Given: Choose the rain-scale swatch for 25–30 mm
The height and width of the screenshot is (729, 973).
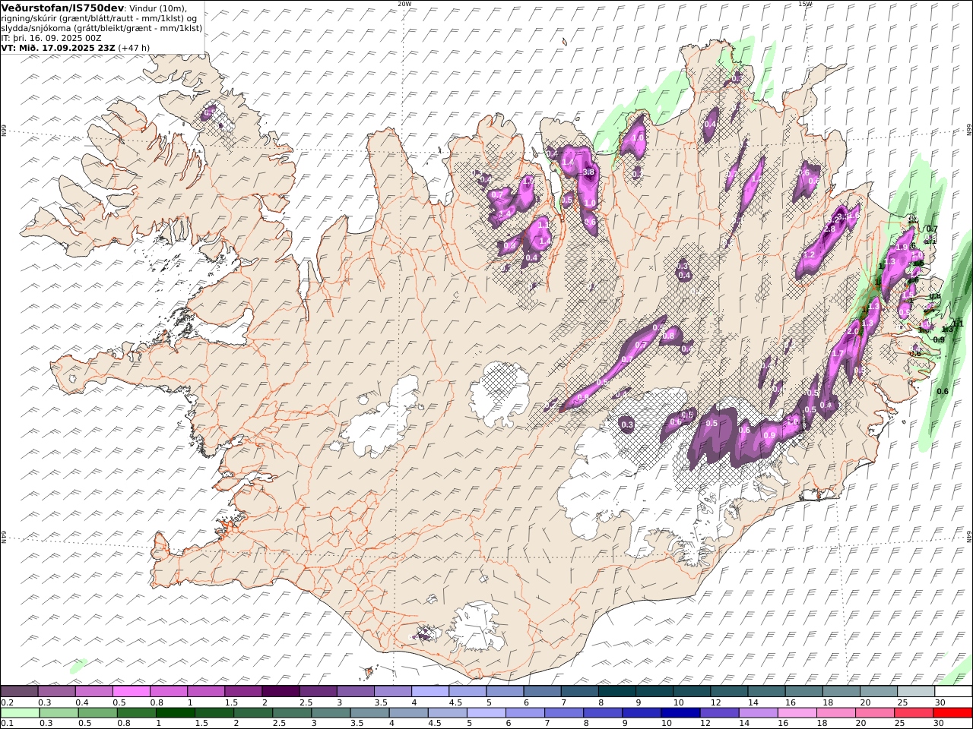Looking at the screenshot, I should point(914,713).
